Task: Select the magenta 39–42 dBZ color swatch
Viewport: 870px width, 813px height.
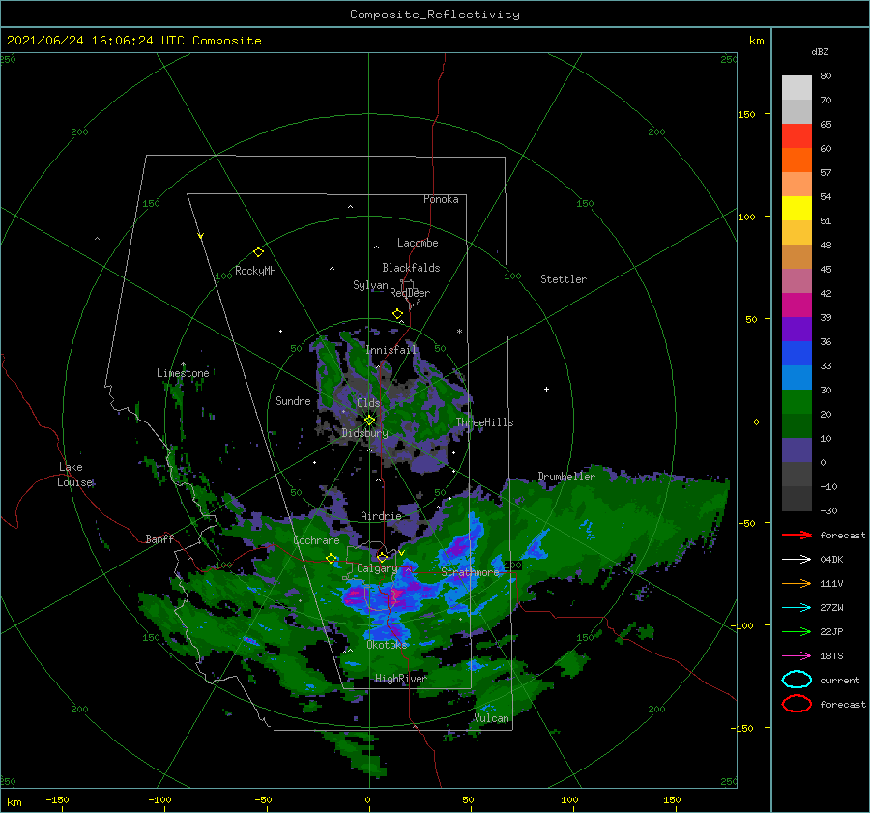Action: pyautogui.click(x=797, y=305)
